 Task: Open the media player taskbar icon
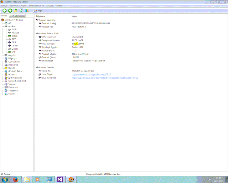coord(38,179)
